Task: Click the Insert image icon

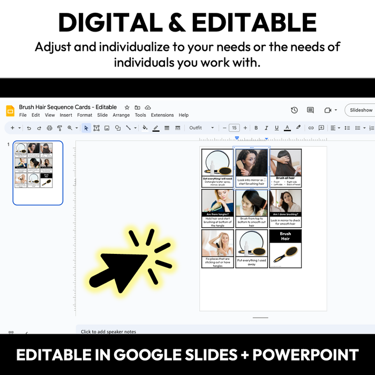Action: pos(107,128)
